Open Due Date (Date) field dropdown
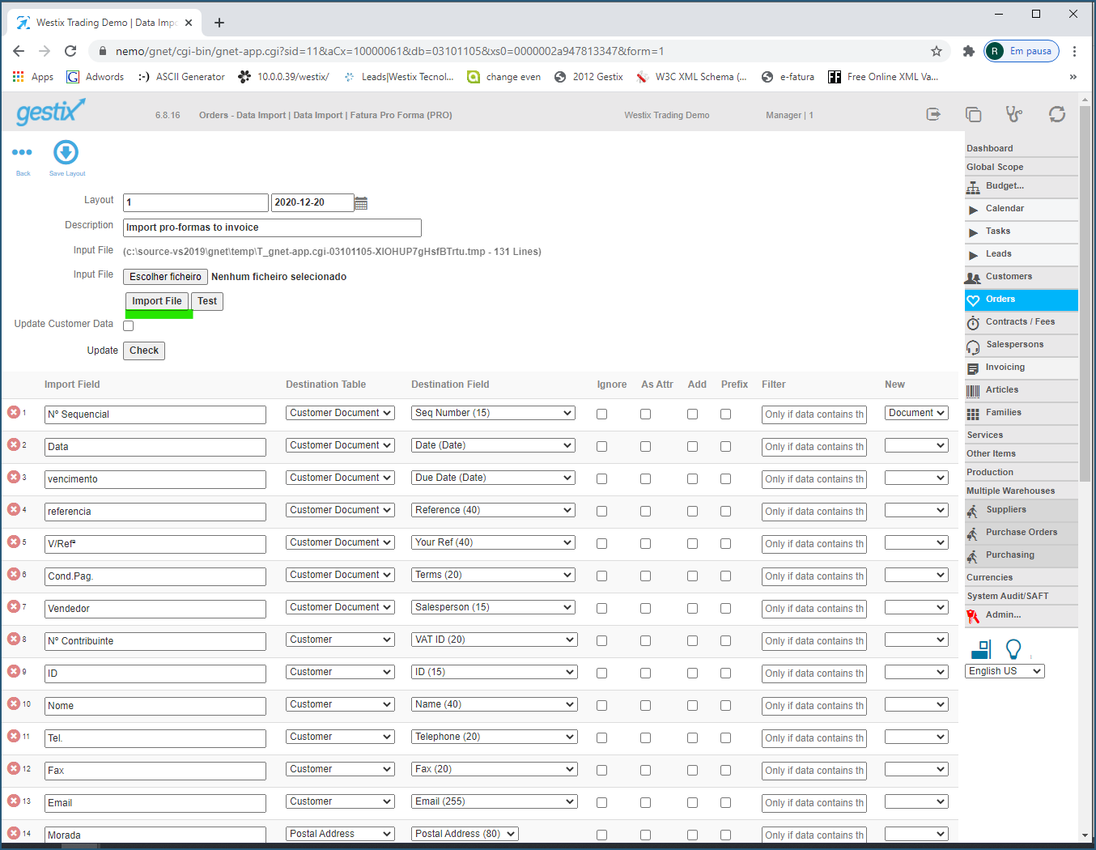Image resolution: width=1096 pixels, height=850 pixels. [493, 478]
